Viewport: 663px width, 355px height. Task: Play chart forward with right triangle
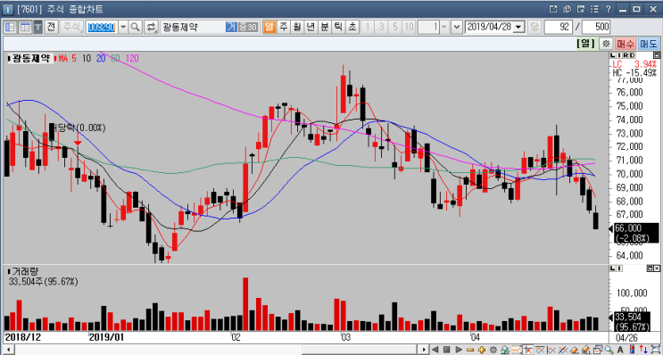459,350
